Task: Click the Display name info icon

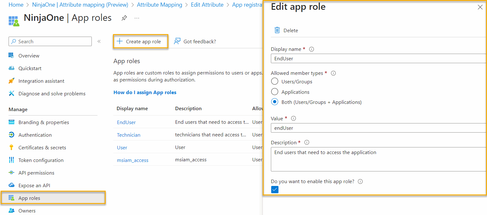Action: coord(311,49)
